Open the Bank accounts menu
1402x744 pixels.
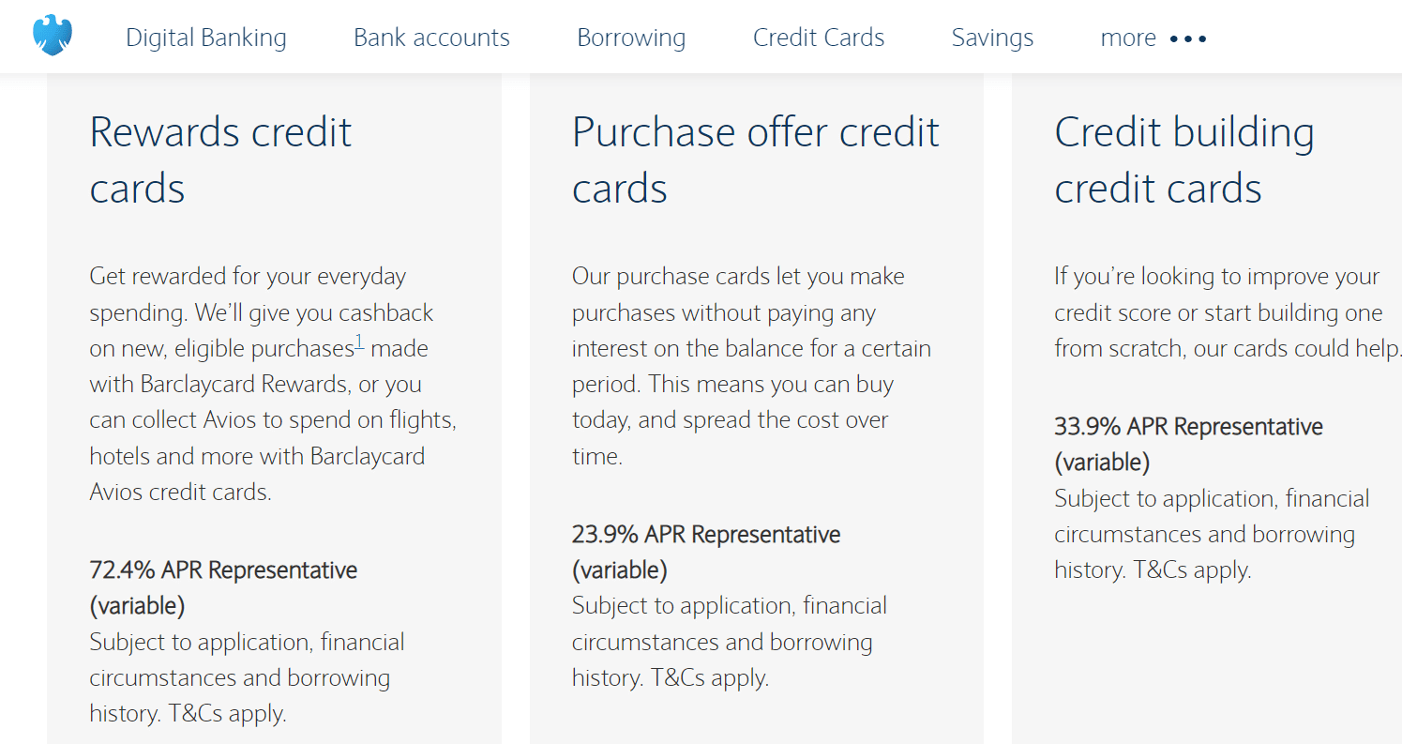click(x=431, y=38)
